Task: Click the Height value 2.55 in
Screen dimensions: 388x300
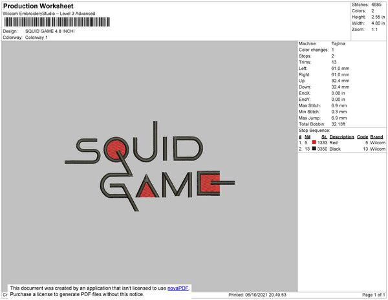Action: (x=378, y=17)
